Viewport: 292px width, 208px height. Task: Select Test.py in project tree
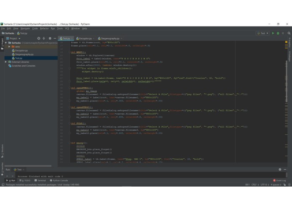pyautogui.click(x=17, y=58)
